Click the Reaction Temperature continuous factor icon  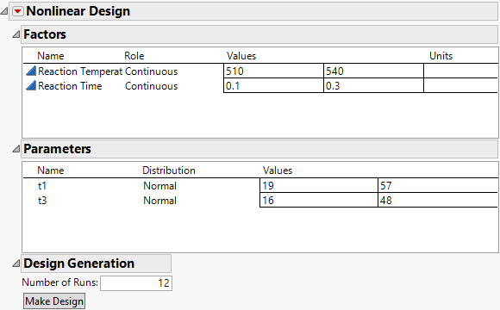click(x=31, y=71)
